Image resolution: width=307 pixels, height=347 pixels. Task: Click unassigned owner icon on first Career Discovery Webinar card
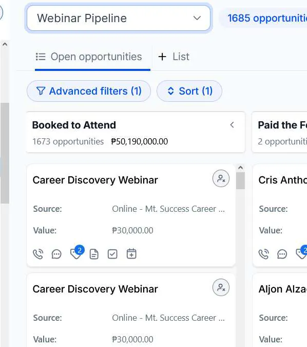click(x=221, y=178)
